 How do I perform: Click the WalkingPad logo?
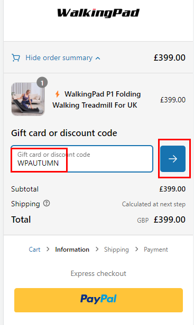(x=98, y=13)
